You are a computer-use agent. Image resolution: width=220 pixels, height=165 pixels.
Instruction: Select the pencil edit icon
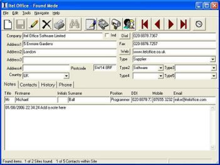coord(33,24)
